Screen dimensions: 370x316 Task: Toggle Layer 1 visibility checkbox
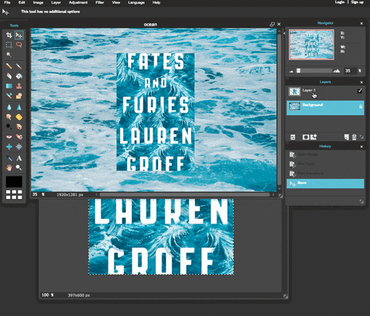point(360,91)
